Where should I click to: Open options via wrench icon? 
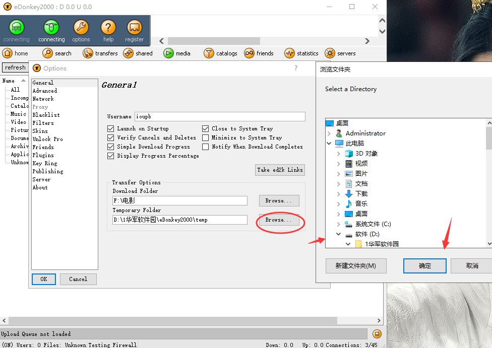[81, 27]
